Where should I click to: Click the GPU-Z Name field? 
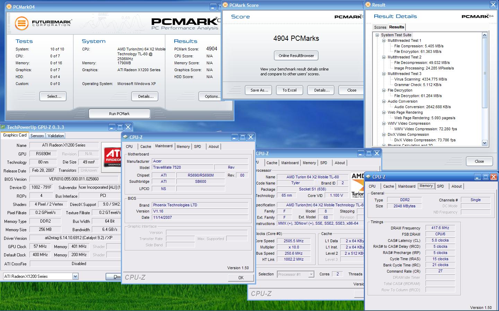64,145
